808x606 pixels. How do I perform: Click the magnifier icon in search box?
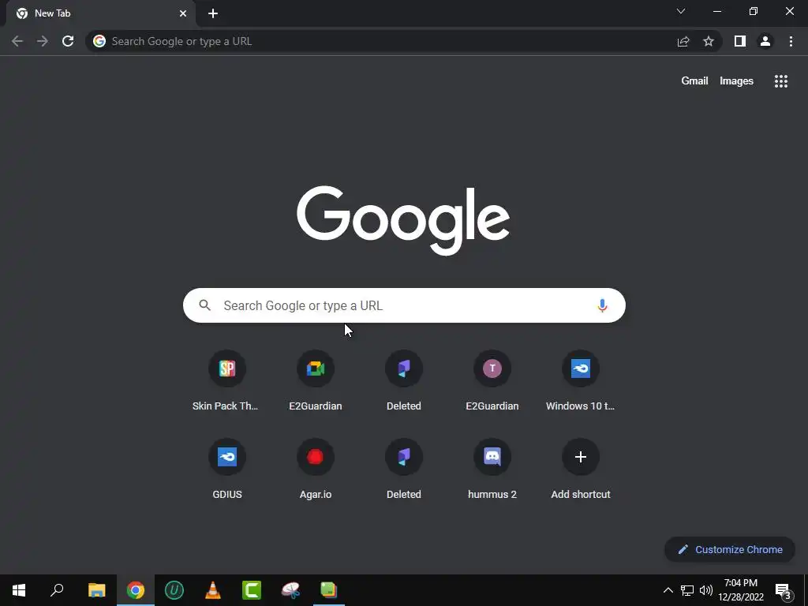click(x=204, y=305)
